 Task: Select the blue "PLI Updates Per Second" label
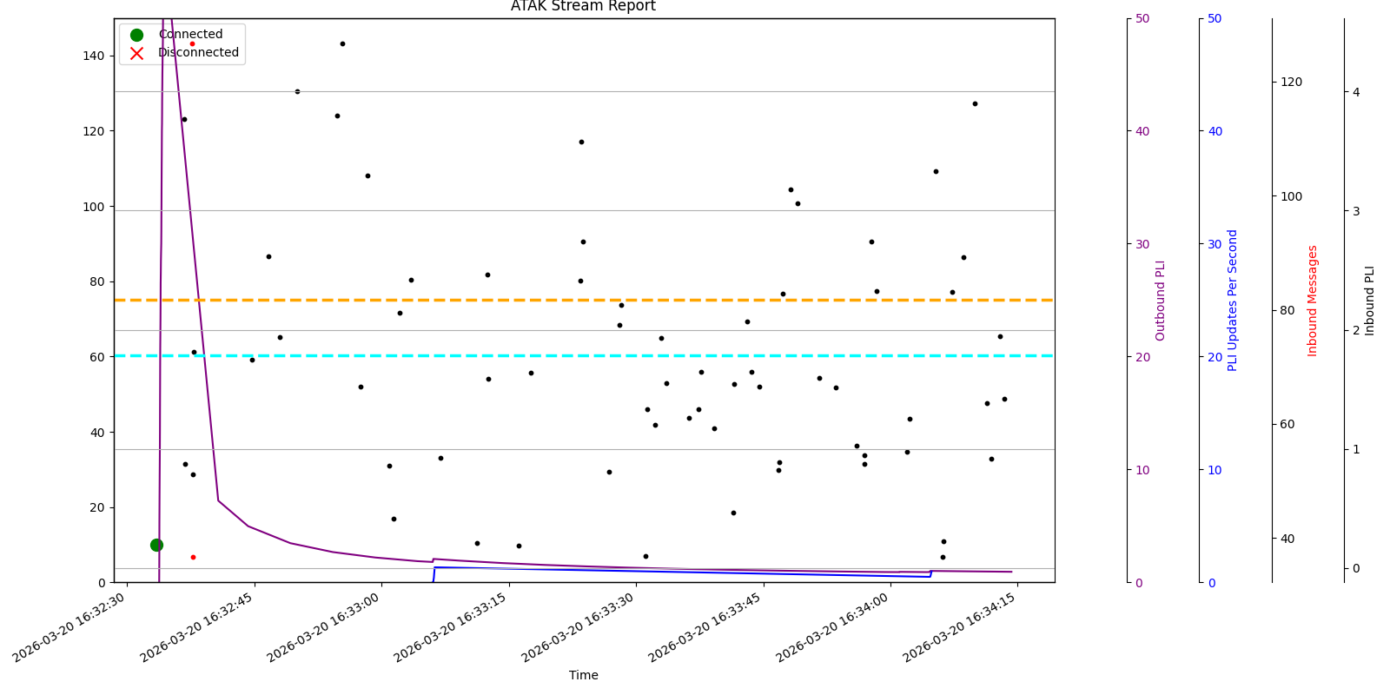pos(1232,301)
